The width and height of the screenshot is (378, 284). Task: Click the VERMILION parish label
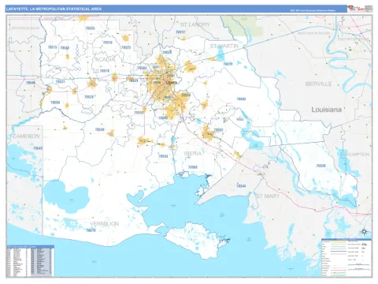coord(105,224)
